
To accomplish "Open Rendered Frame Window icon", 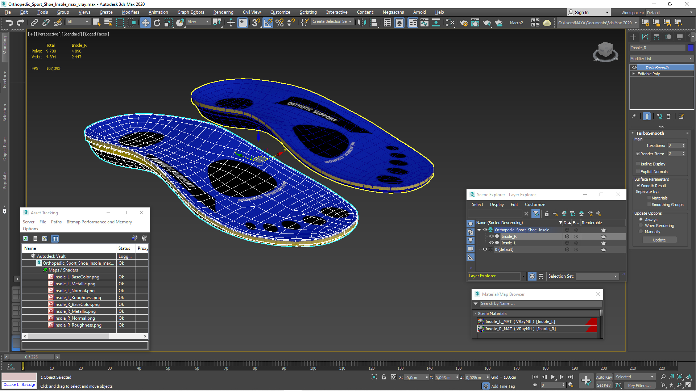I will [x=475, y=23].
